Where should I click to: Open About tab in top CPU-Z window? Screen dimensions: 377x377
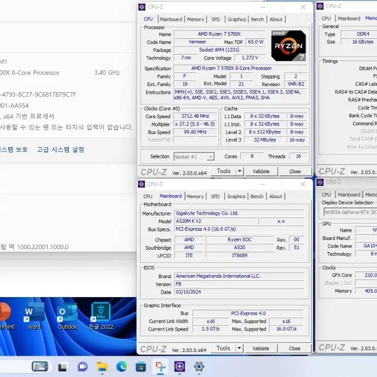[276, 19]
